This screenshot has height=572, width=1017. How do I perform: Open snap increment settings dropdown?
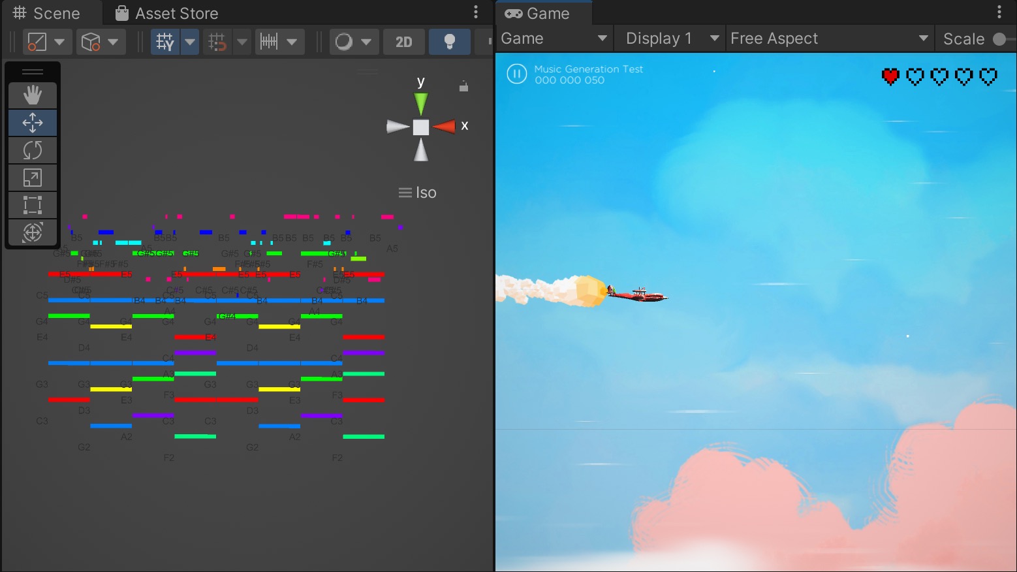click(292, 42)
